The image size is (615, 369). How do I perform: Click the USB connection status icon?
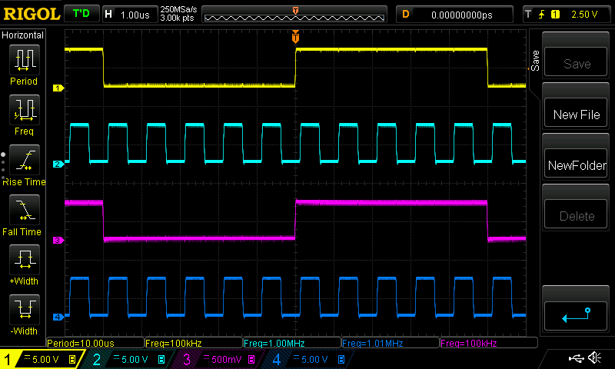pyautogui.click(x=576, y=358)
